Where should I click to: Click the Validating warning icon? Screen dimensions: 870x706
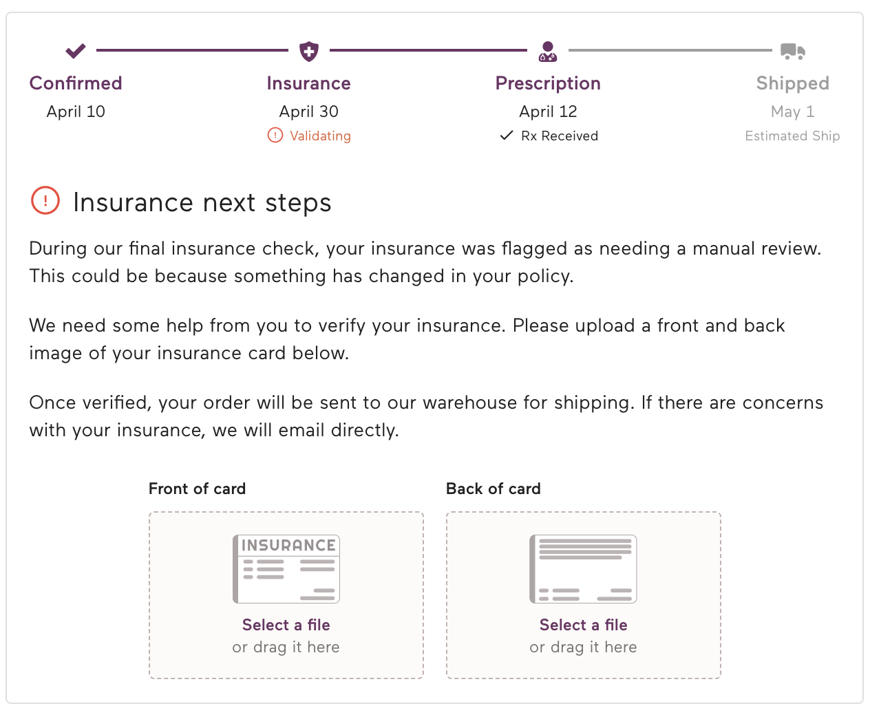(x=275, y=136)
